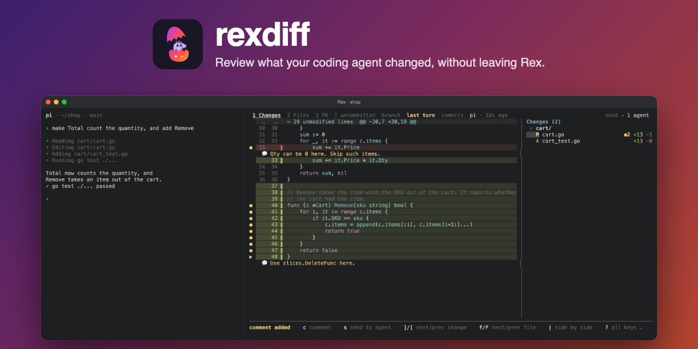Click the Editing cart/cart.go log entry
The width and height of the screenshot is (698, 349).
80,148
